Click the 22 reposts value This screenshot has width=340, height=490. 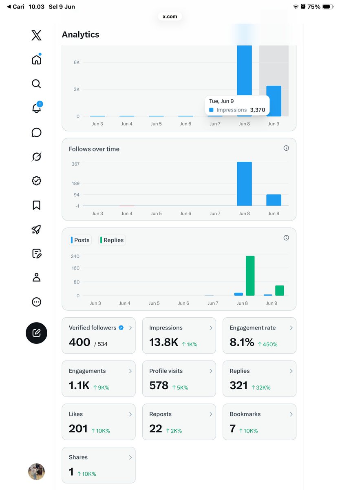point(156,428)
